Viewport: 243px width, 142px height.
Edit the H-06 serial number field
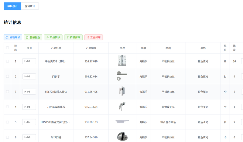point(29,137)
